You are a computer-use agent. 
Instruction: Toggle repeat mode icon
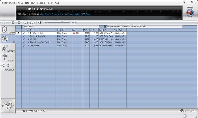19,14
